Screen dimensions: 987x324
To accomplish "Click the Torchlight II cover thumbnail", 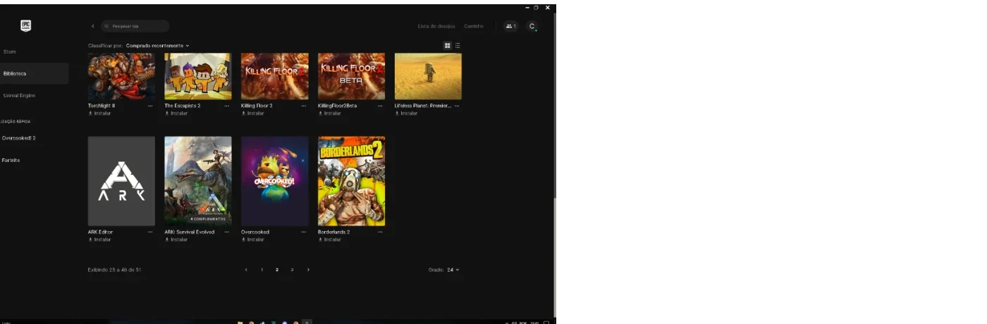I will click(x=121, y=77).
